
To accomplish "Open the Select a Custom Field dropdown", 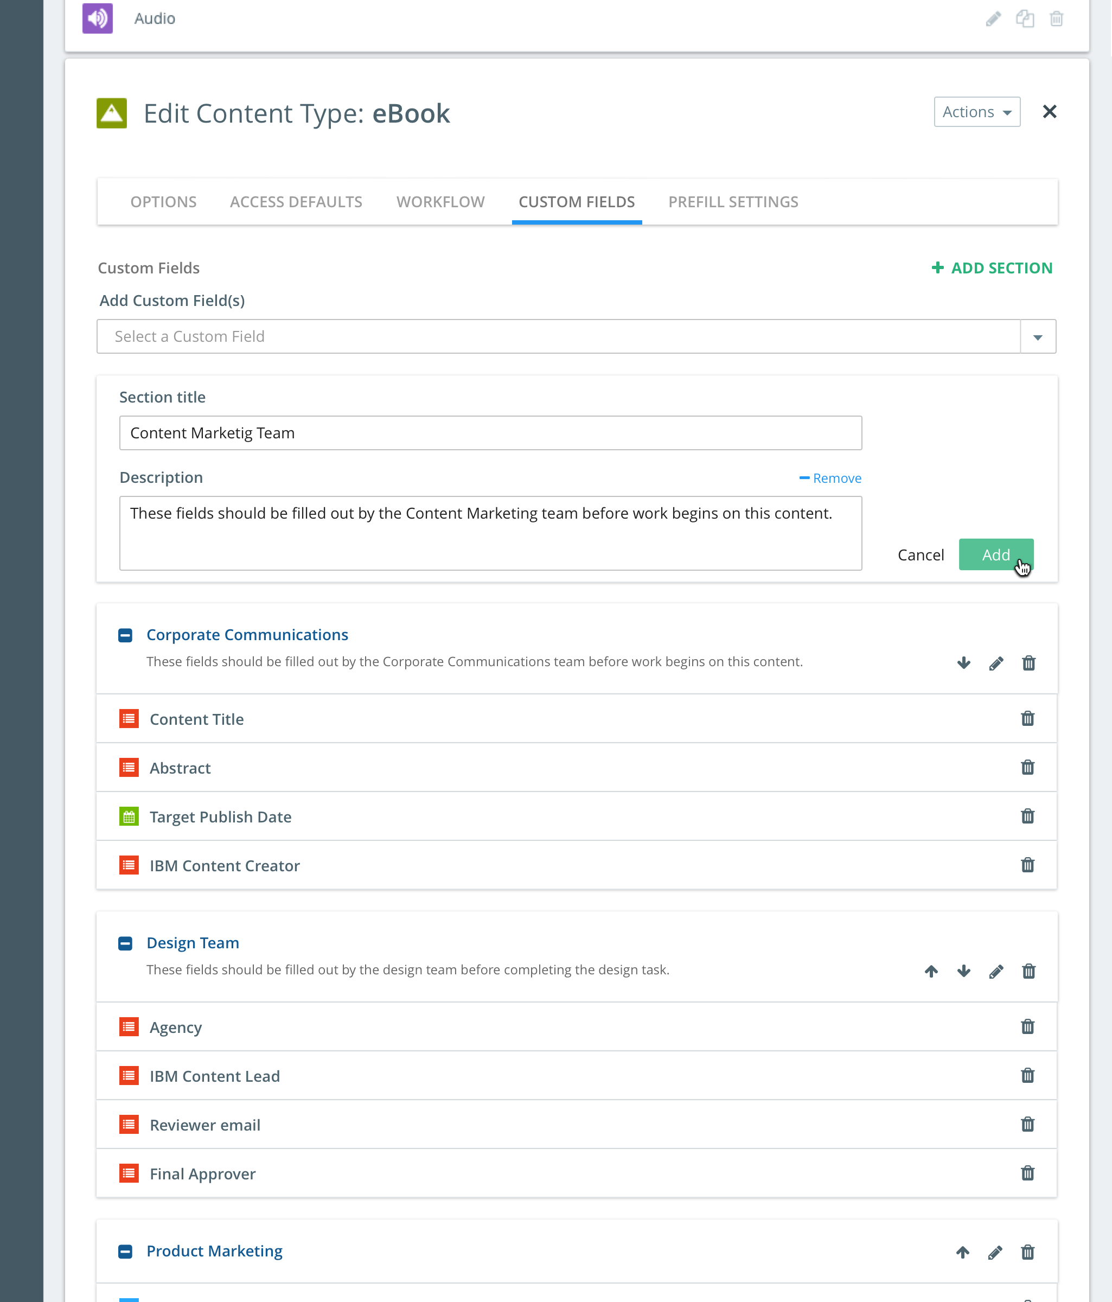I will [1037, 337].
